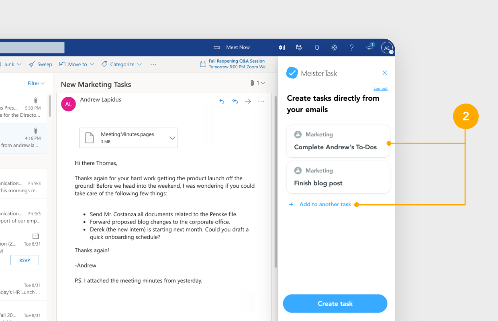Reply to Andrew Lapidus's email

tap(222, 102)
